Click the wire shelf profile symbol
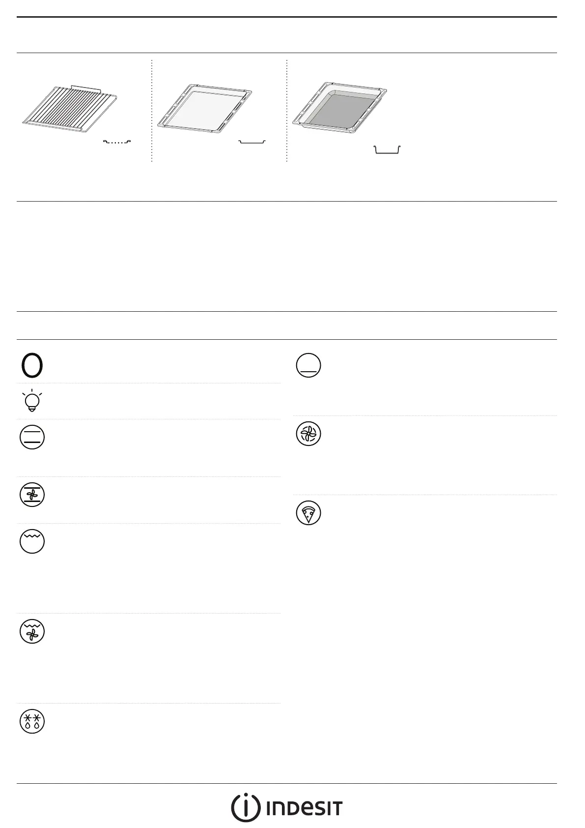The width and height of the screenshot is (585, 828). click(116, 142)
